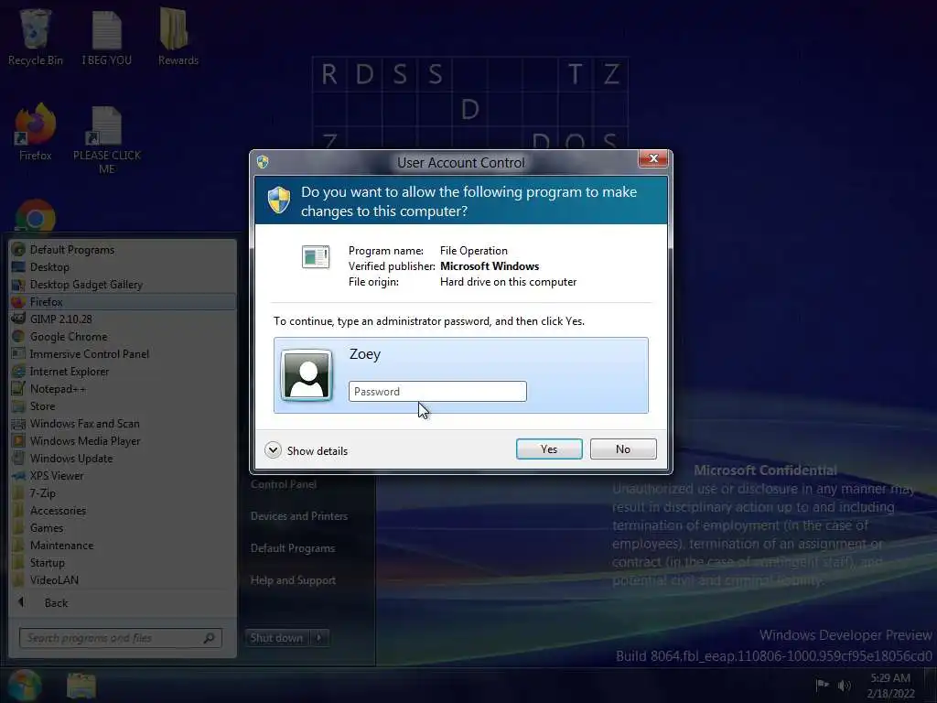Open XPS Viewer from programs list
Viewport: 937px width, 703px height.
coord(123,476)
